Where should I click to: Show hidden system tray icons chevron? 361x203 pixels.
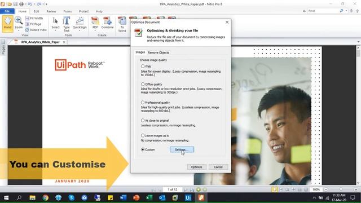tap(314, 198)
